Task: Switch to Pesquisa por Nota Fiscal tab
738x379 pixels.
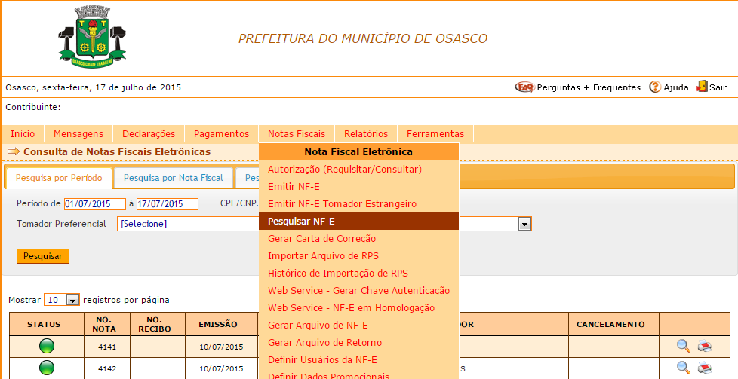Action: 173,179
